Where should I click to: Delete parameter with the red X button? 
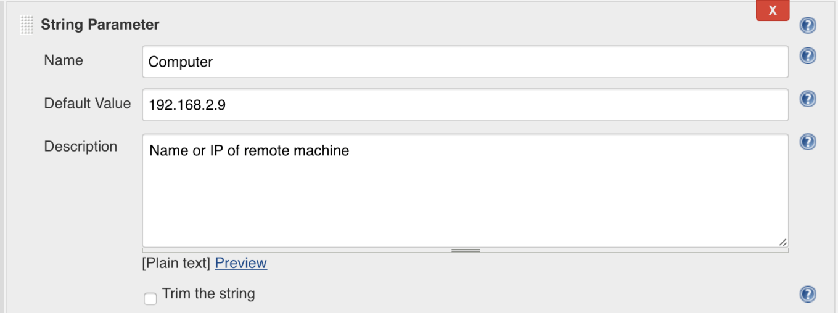click(x=772, y=10)
